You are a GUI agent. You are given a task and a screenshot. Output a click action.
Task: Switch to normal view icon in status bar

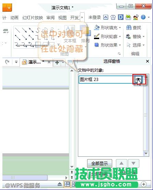tap(67, 184)
